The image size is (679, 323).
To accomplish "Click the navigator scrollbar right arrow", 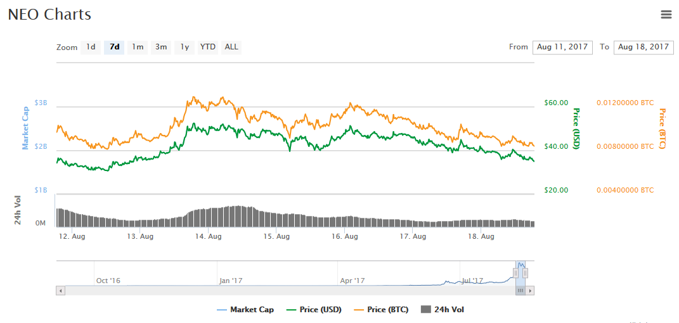I will (530, 291).
